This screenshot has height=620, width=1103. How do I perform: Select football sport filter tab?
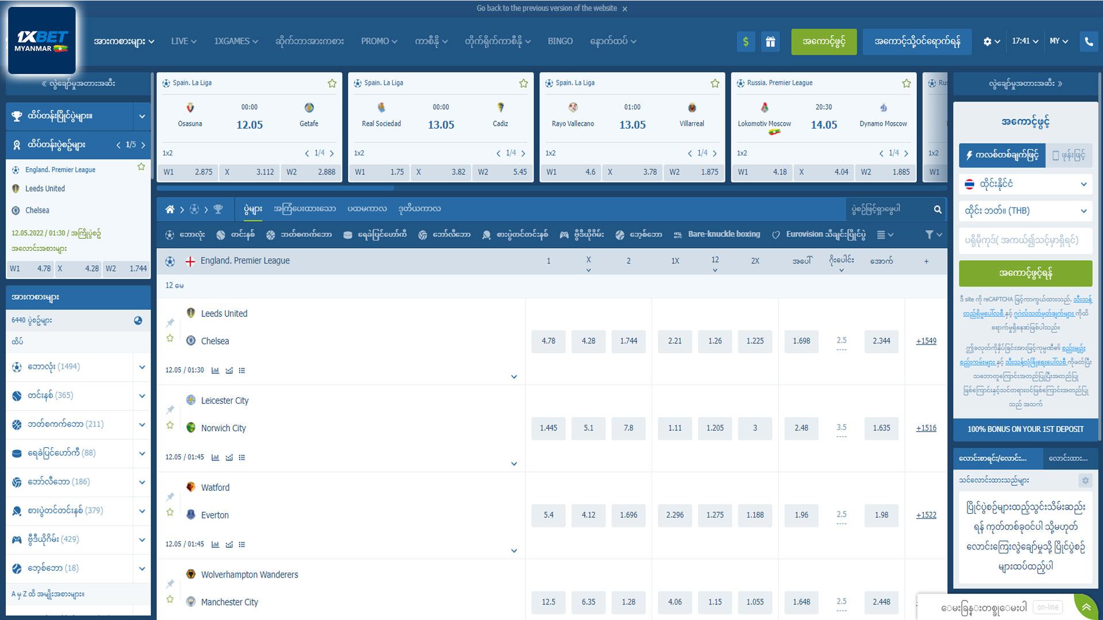point(185,234)
